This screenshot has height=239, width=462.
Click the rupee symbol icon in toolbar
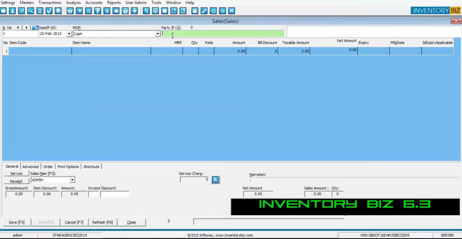tap(98, 11)
